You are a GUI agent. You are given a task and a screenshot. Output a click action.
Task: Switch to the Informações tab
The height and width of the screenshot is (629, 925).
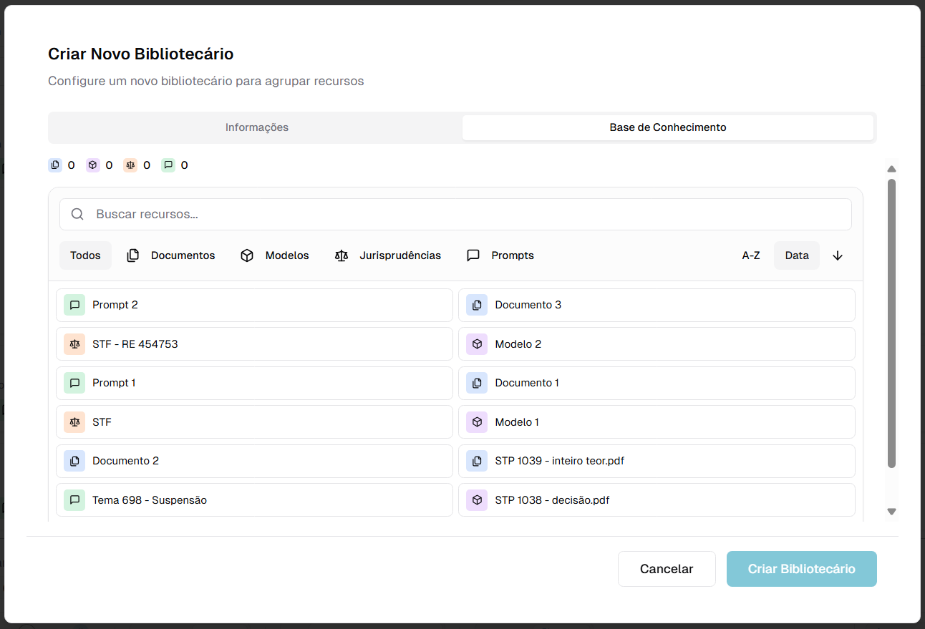pos(256,127)
